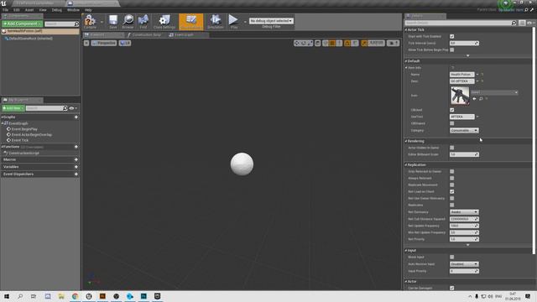Select the translate gizmo icon in viewport

click(296, 43)
